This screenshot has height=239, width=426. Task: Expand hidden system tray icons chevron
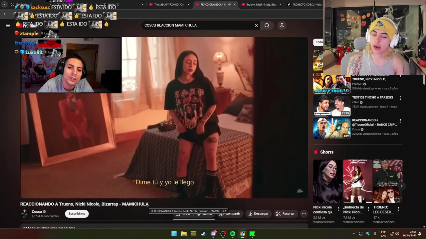coord(353,234)
